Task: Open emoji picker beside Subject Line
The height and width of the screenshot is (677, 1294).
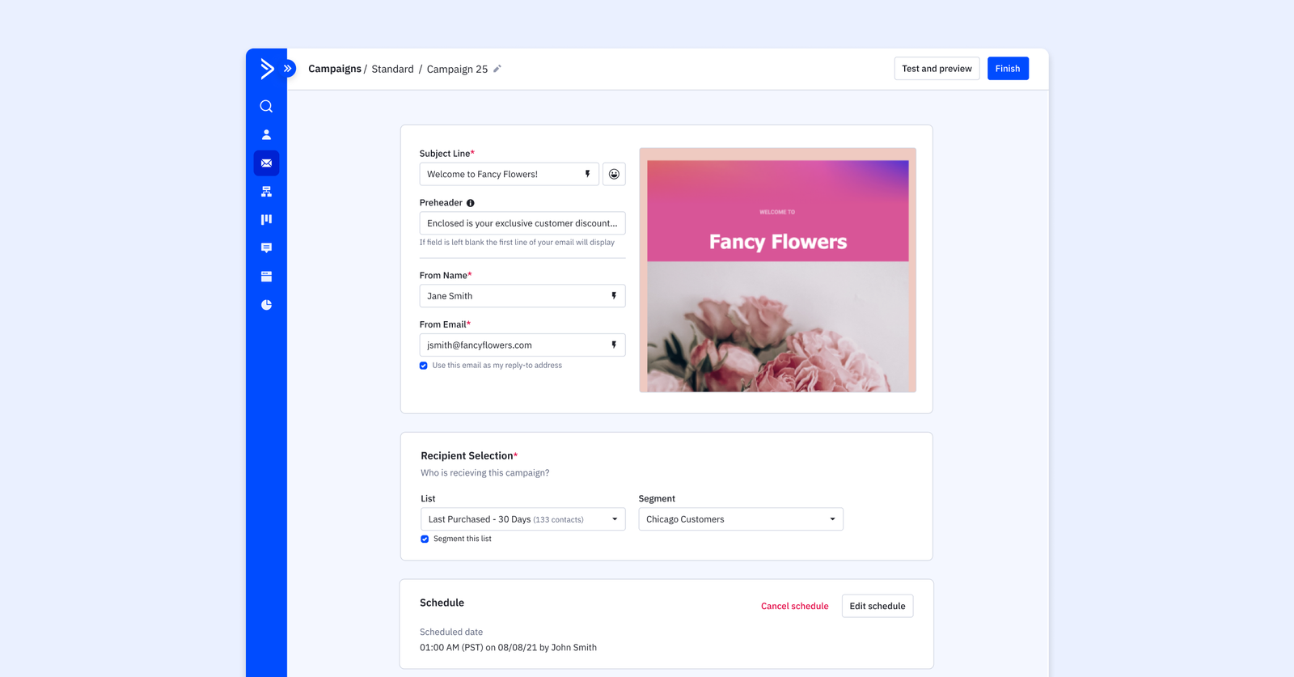Action: [x=614, y=174]
